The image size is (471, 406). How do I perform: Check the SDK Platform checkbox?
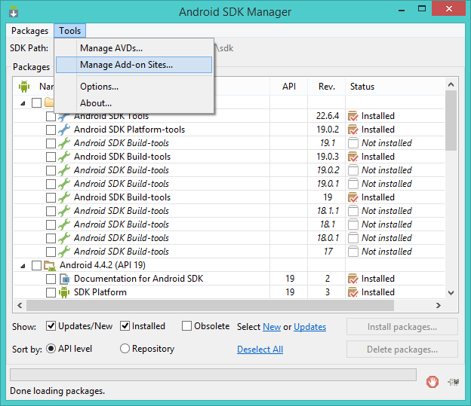coord(51,292)
